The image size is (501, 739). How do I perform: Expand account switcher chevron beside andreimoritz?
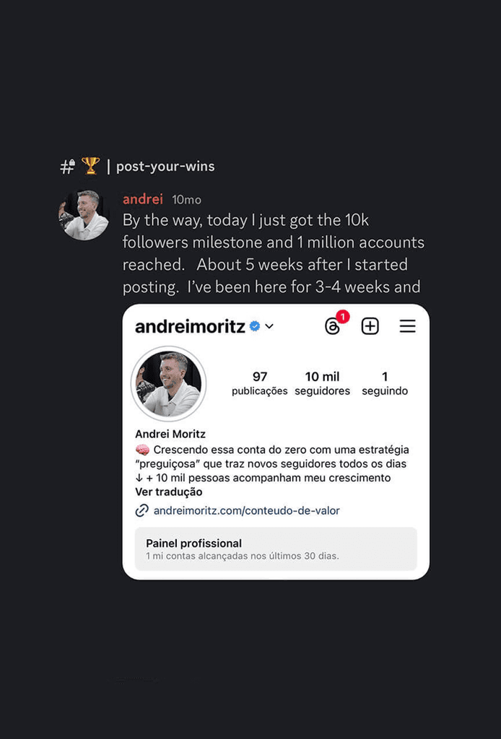coord(269,326)
